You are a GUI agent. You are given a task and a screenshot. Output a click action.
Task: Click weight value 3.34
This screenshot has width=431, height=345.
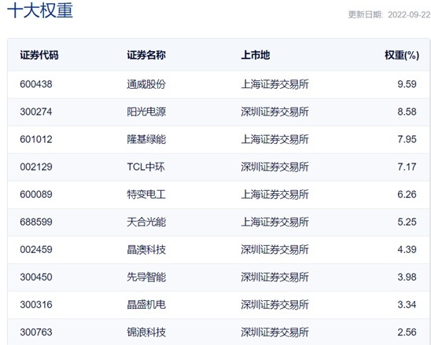click(x=407, y=305)
